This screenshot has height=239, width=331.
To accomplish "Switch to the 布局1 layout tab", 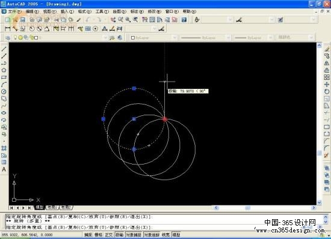I will coord(52,207).
